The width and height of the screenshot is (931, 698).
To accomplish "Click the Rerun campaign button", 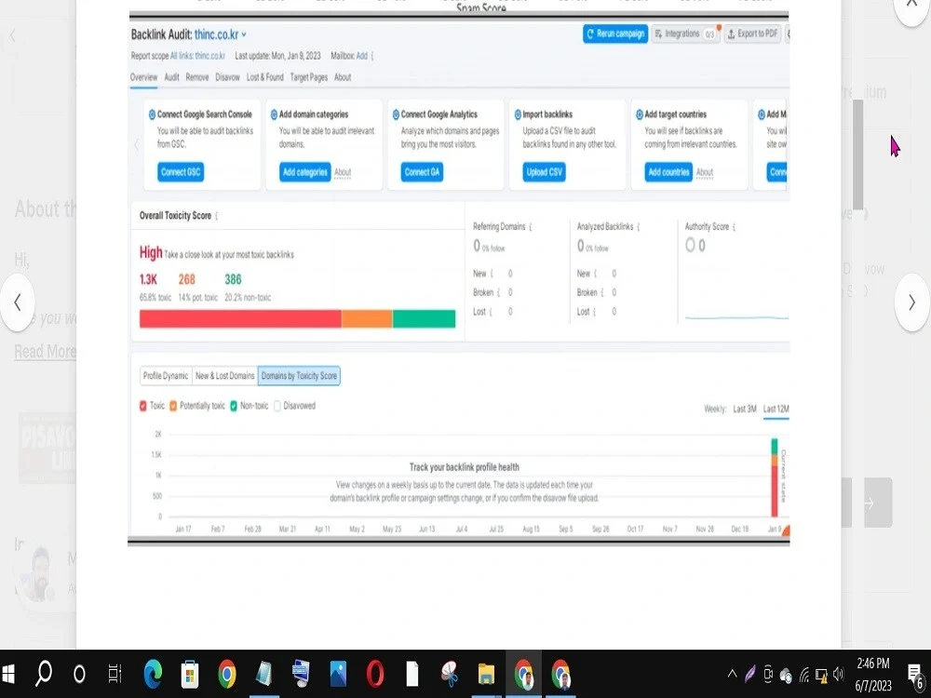I will 615,34.
